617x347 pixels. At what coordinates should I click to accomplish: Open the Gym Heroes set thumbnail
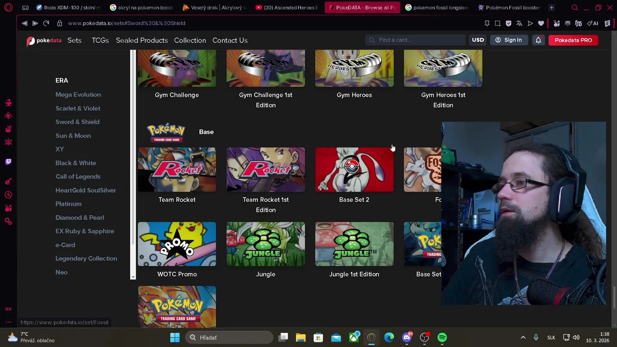354,68
